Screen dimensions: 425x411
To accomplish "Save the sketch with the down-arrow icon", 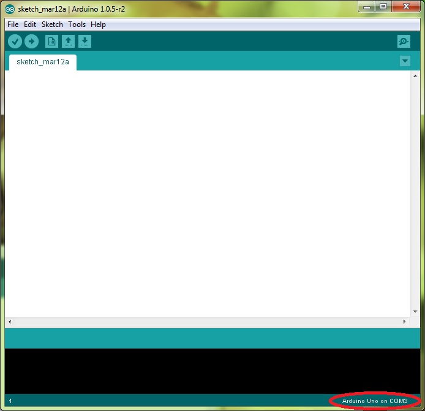I will pos(85,42).
